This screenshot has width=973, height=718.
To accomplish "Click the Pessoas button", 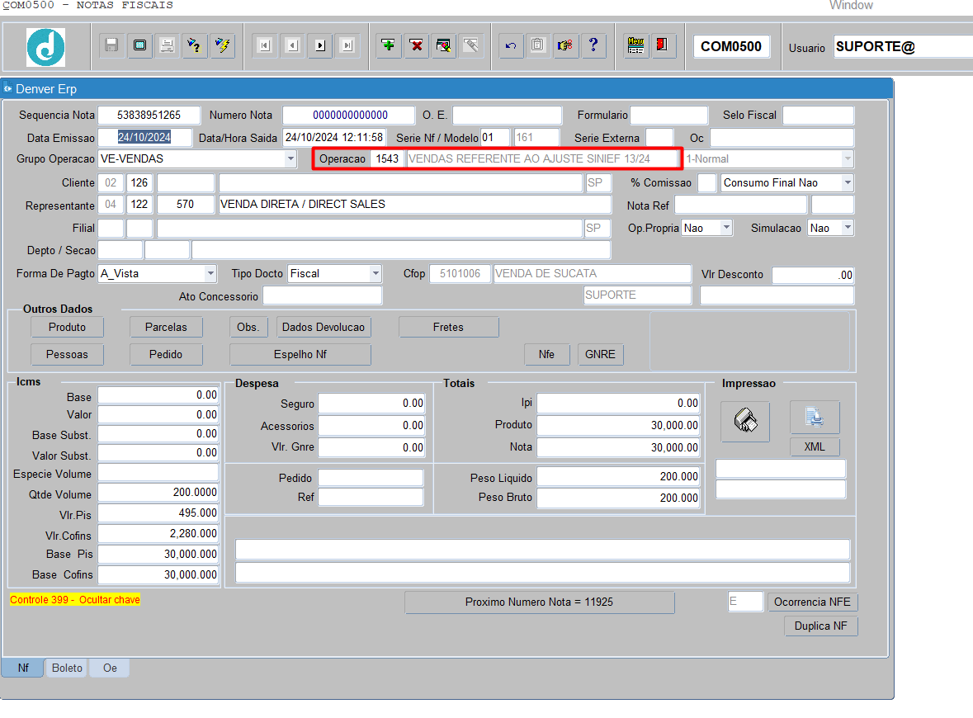I will [x=67, y=354].
